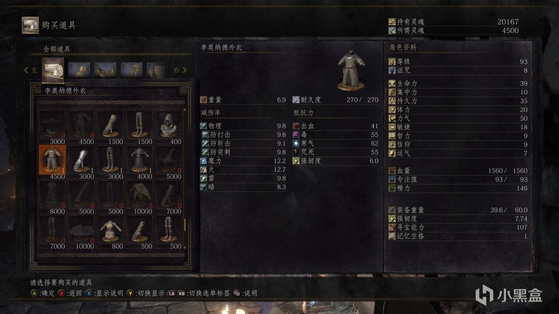Switch to next tab with right arrow

coord(181,70)
